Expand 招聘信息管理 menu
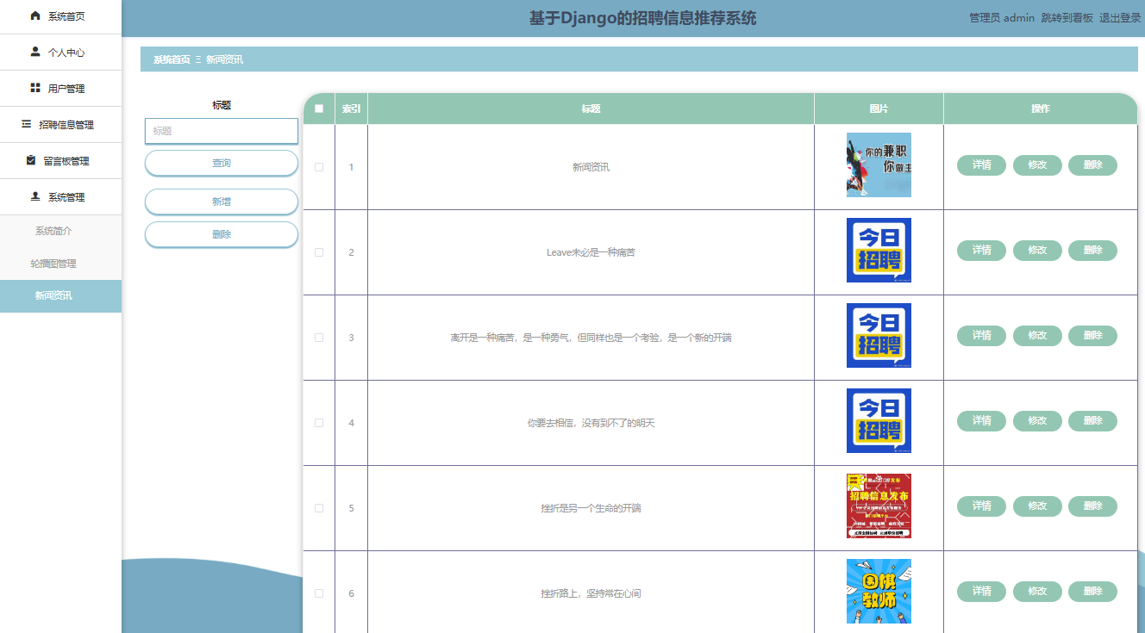The width and height of the screenshot is (1145, 633). point(60,125)
